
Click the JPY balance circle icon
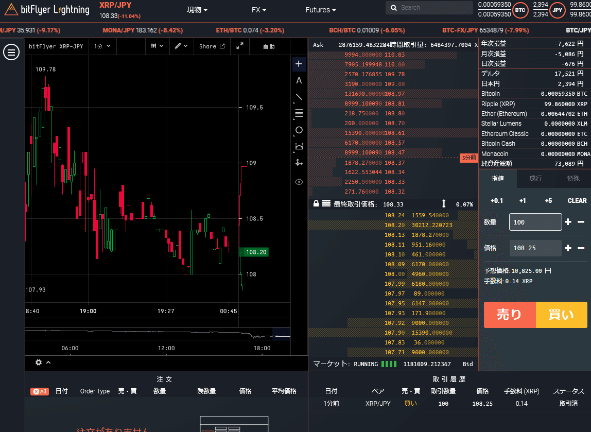pyautogui.click(x=557, y=10)
